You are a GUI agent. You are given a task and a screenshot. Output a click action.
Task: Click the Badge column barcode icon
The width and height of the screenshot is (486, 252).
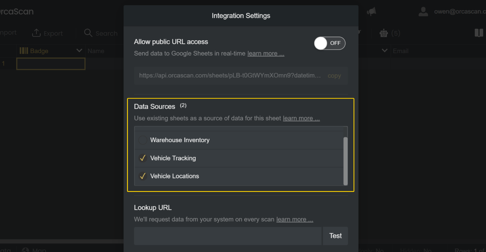pos(24,51)
